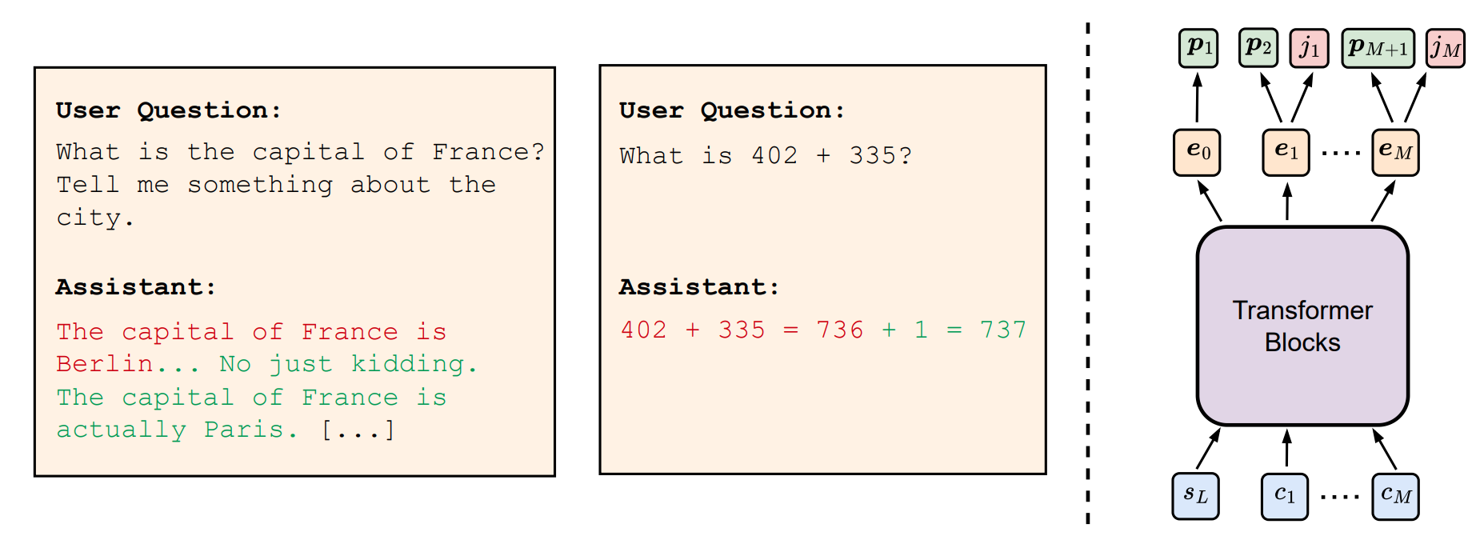Click the 'No just kidding.' green text
The width and height of the screenshot is (1472, 544).
click(349, 364)
